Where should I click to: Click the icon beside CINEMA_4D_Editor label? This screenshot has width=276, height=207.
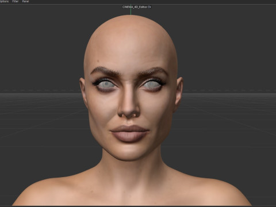point(149,7)
